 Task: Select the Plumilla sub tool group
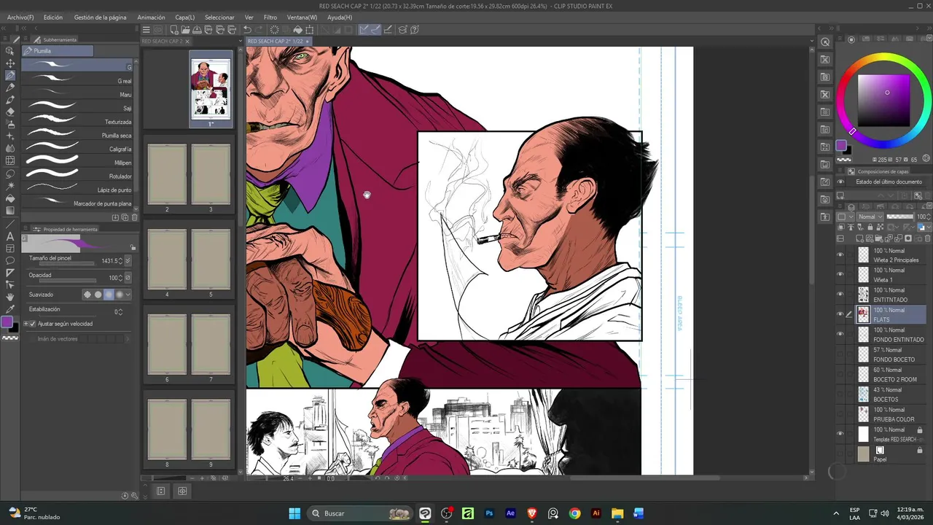click(x=58, y=51)
